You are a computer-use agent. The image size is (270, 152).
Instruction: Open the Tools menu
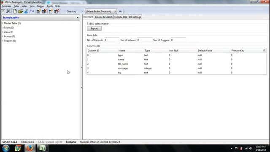pos(50,6)
